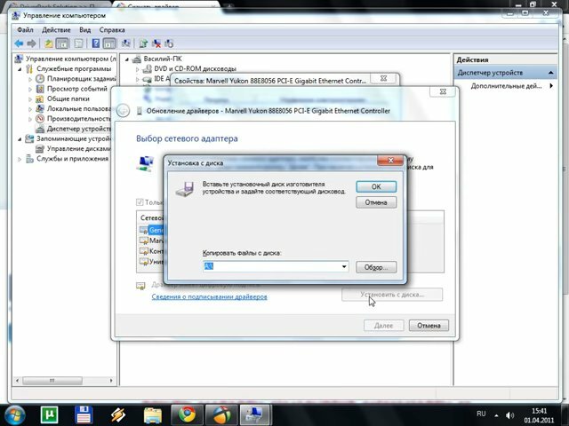Click the clock showing 15:41

pyautogui.click(x=539, y=411)
